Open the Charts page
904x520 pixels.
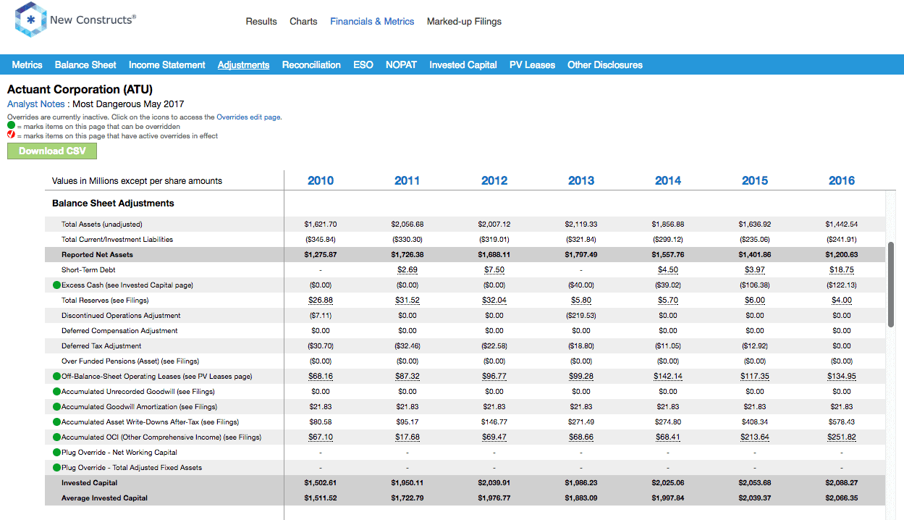click(x=303, y=22)
